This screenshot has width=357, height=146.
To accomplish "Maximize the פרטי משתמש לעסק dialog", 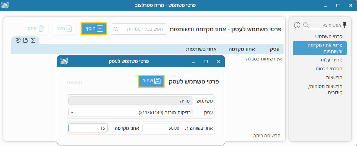I will tap(206, 61).
